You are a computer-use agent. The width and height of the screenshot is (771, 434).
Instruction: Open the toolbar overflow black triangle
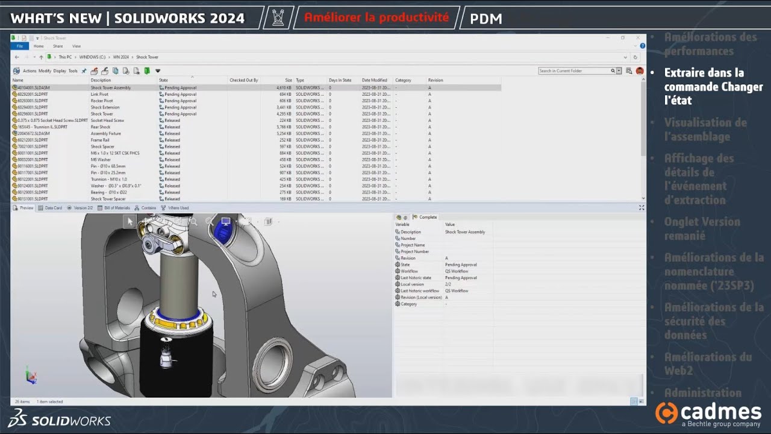(x=158, y=71)
